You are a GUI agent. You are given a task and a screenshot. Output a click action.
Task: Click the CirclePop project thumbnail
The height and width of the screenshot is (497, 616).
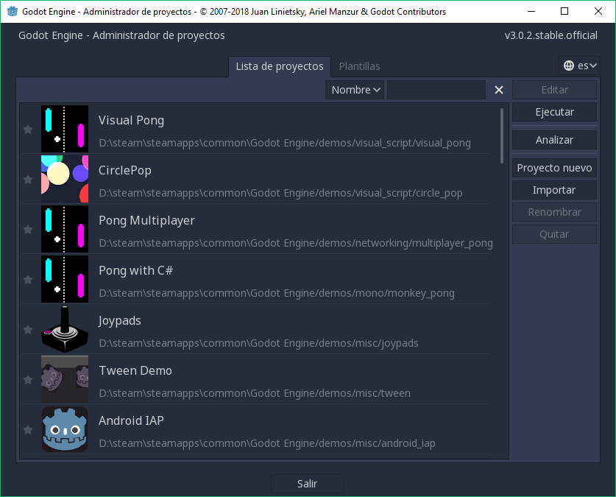pos(65,179)
